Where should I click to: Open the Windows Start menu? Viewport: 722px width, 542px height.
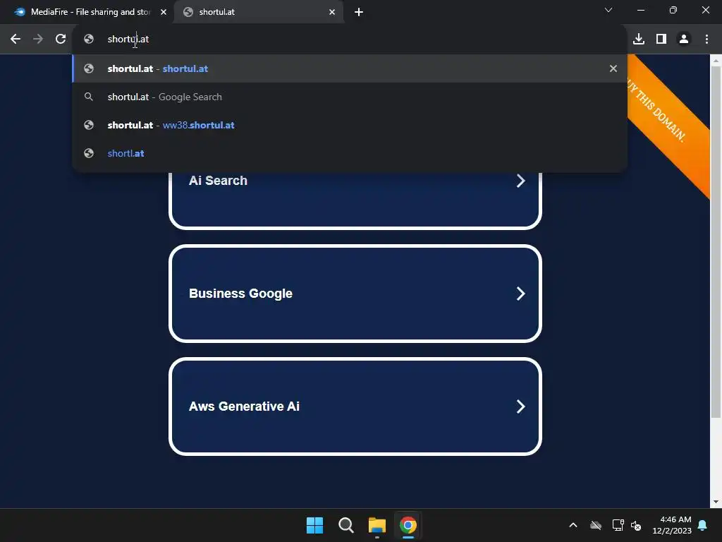click(315, 525)
